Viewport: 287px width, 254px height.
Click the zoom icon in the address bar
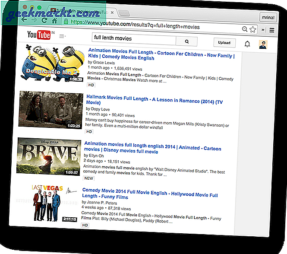point(245,29)
